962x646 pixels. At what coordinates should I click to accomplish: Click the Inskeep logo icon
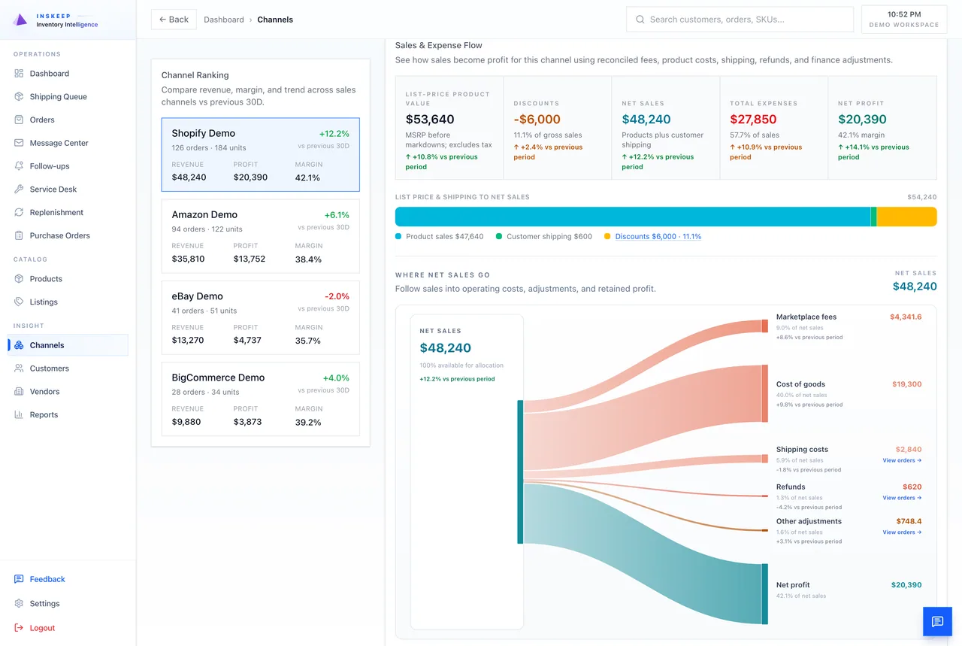point(20,20)
